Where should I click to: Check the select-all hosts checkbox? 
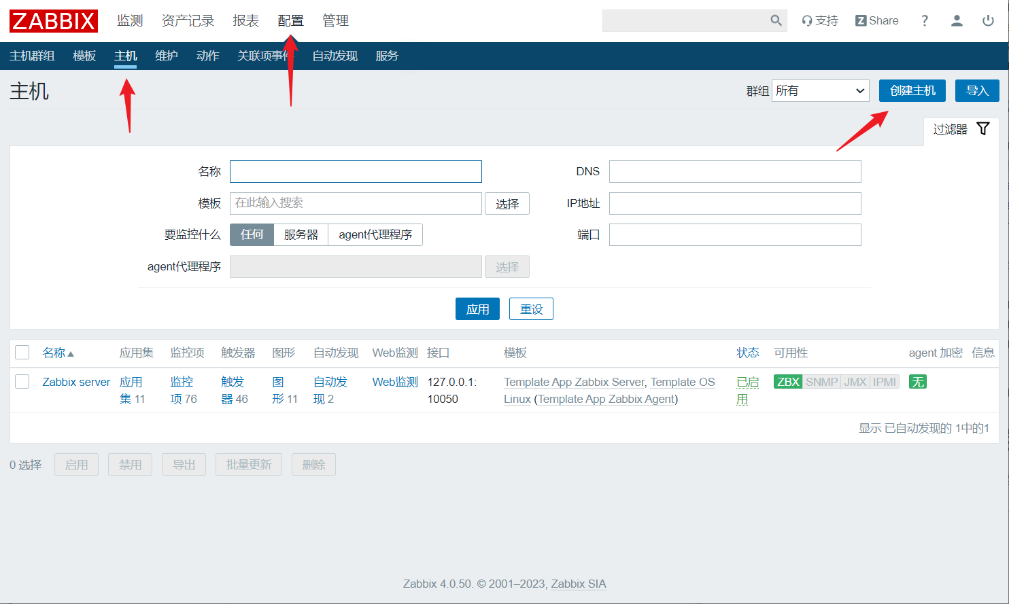tap(22, 352)
